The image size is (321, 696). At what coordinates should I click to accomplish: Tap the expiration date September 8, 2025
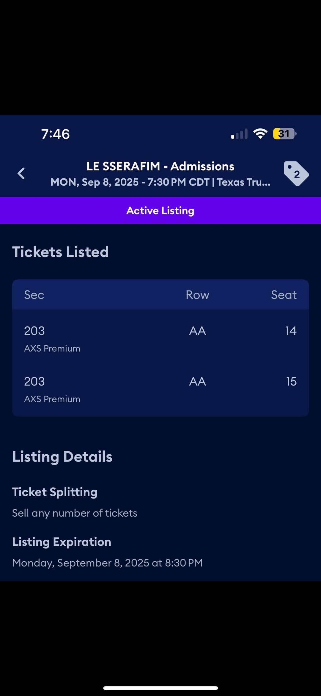click(x=107, y=563)
